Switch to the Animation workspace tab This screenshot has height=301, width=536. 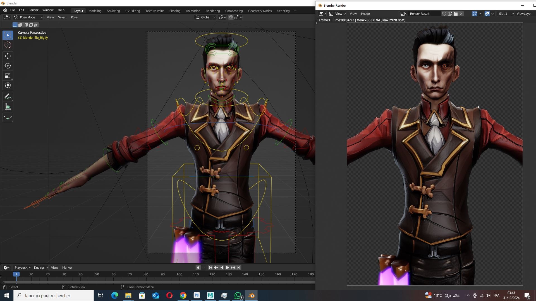[x=193, y=11]
